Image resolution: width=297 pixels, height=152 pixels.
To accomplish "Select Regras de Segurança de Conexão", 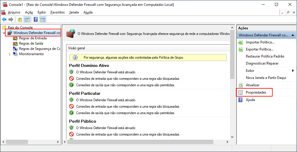I will click(40, 49).
